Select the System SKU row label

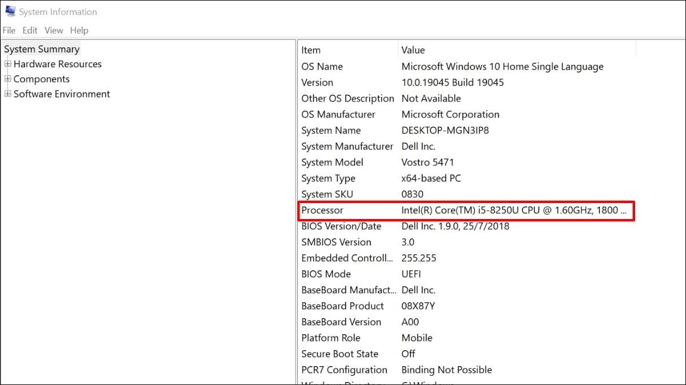[x=328, y=194]
